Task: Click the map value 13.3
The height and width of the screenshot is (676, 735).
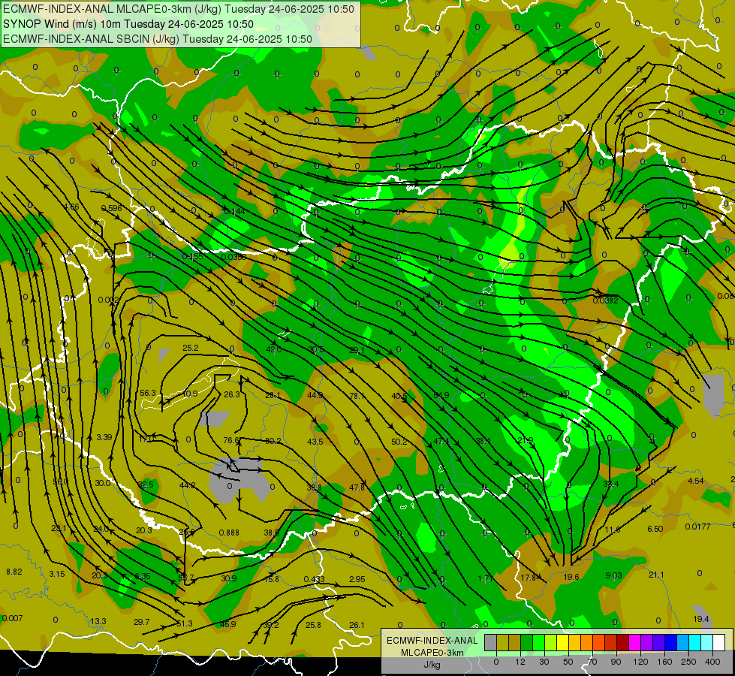Action: point(98,621)
